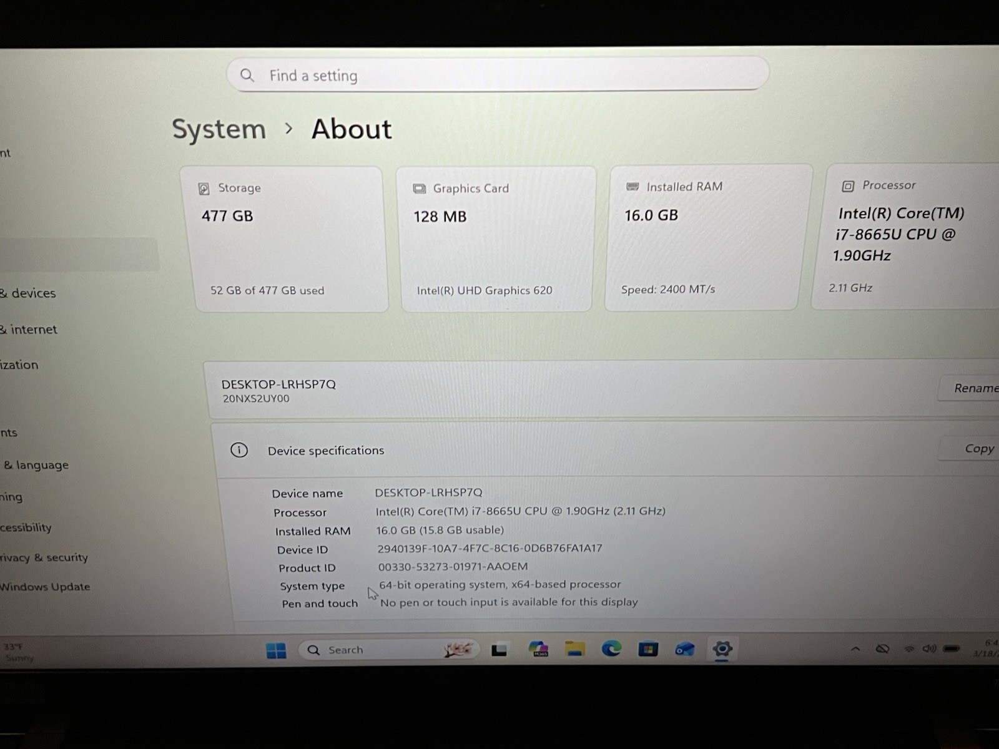This screenshot has height=749, width=999.
Task: Show hidden system tray icons
Action: (855, 649)
